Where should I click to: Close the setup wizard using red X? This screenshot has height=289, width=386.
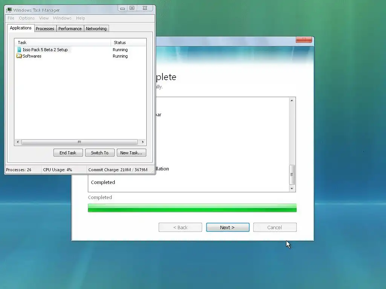pos(304,39)
